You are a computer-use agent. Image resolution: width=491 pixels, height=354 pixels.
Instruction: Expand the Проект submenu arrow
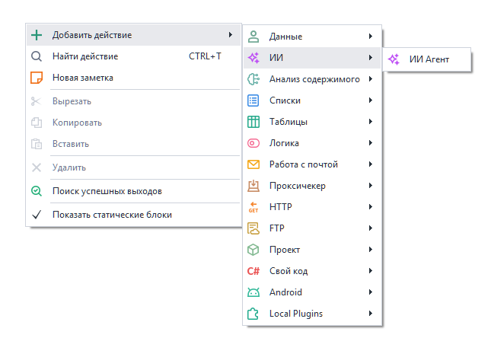371,250
